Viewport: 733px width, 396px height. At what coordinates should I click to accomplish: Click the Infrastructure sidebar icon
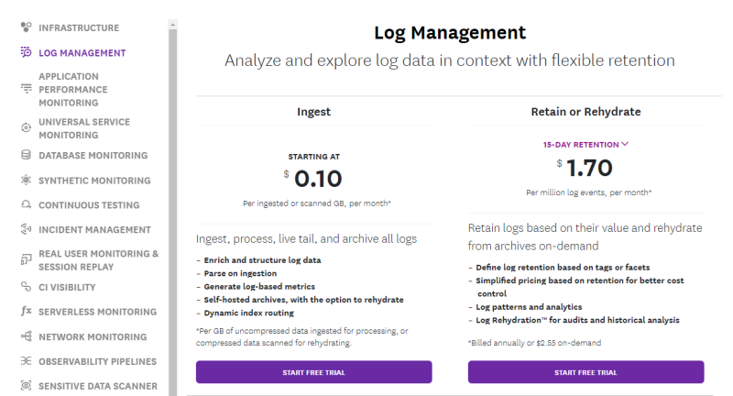coord(27,28)
